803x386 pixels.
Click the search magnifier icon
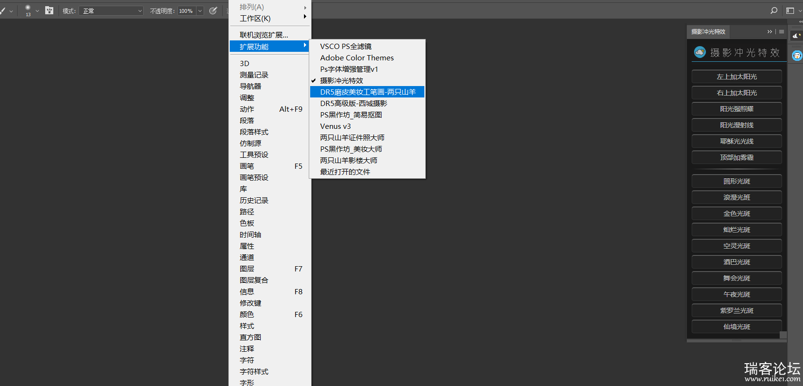click(774, 10)
